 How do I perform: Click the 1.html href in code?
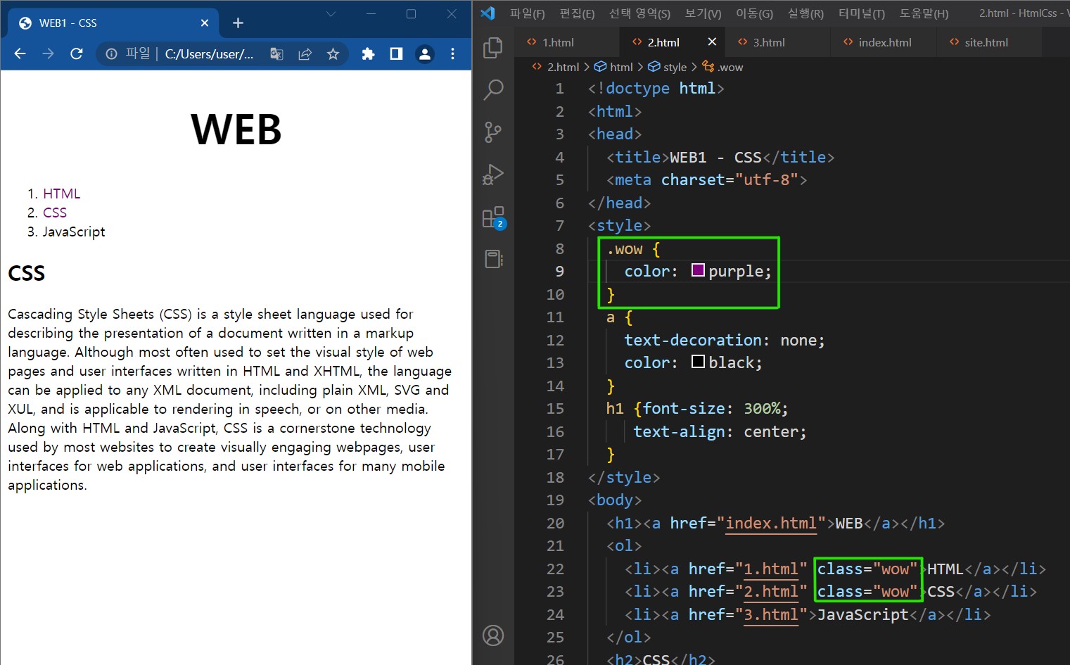[x=771, y=569]
